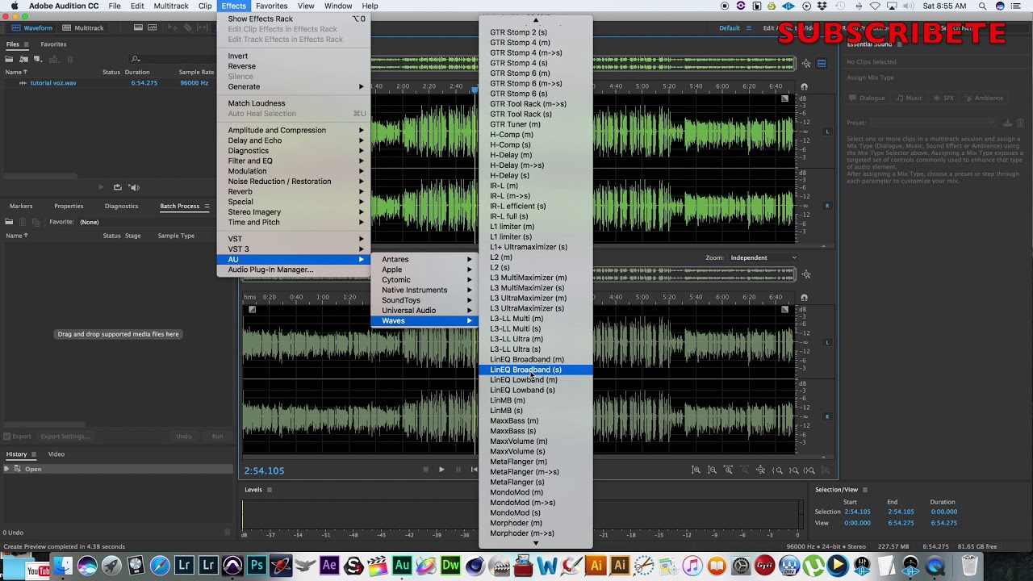Click the New File icon in Files panel
1033x581 pixels.
click(40, 59)
